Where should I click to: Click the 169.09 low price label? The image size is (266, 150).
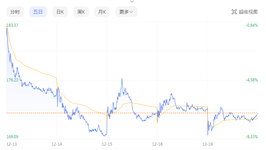13,137
